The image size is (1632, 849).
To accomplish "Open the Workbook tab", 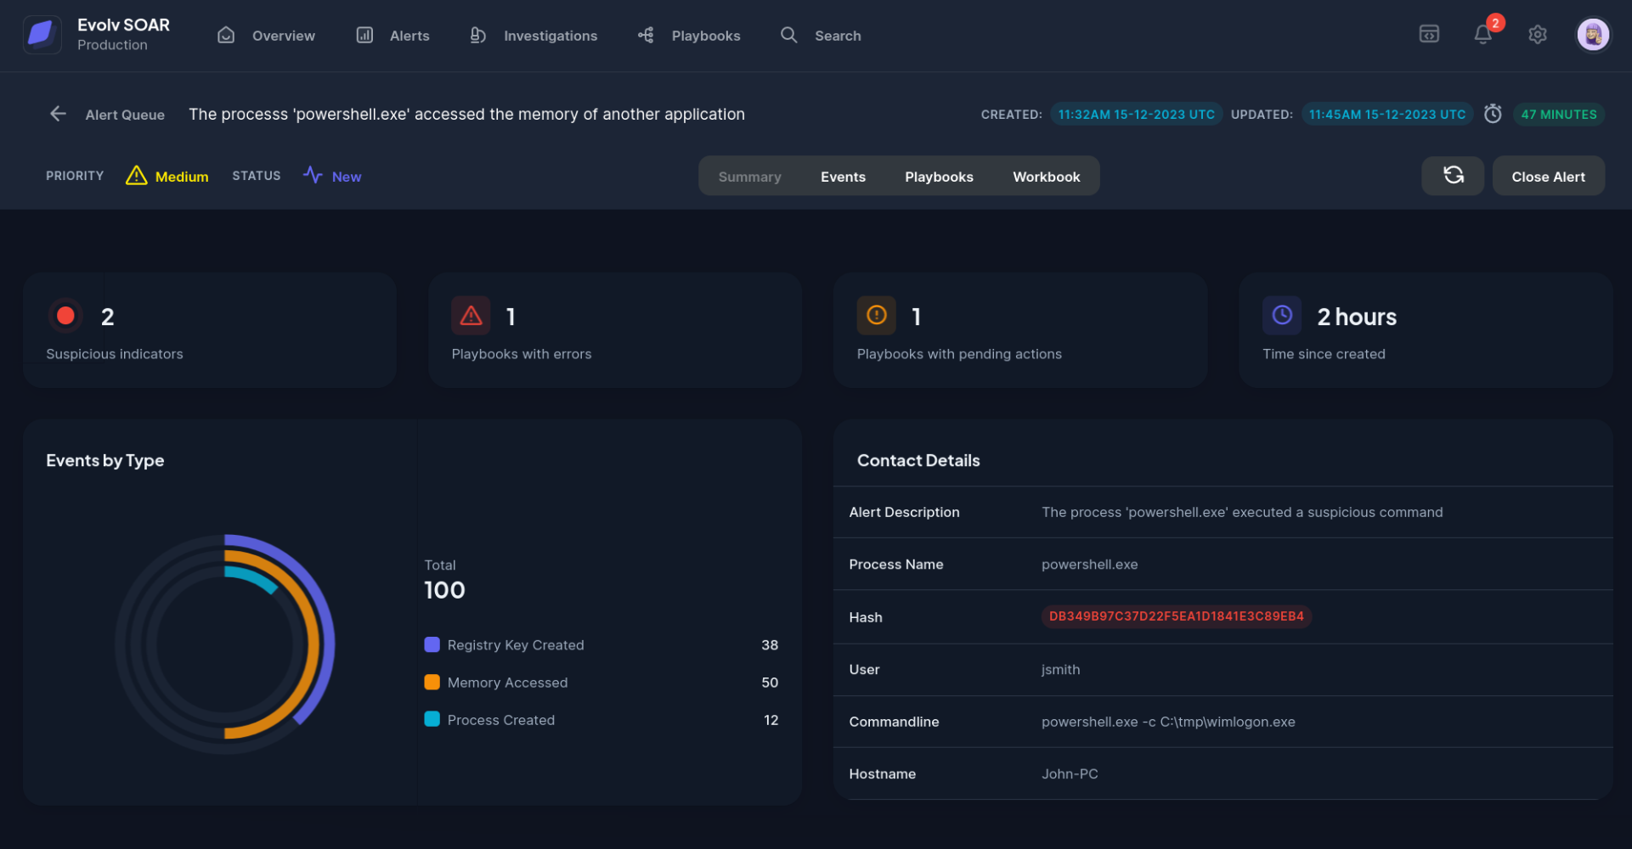I will [x=1046, y=177].
